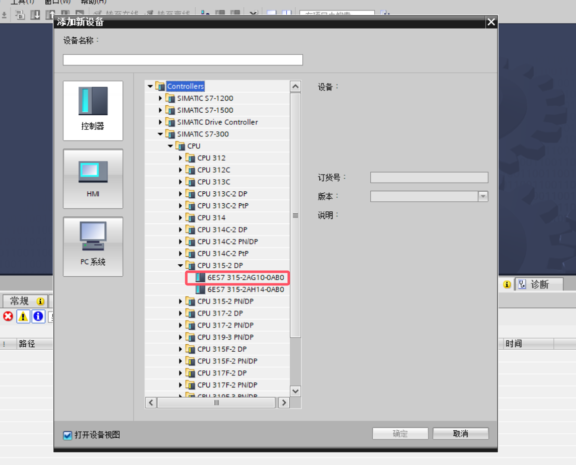The height and width of the screenshot is (465, 576).
Task: Toggle the red error message filter
Action: click(x=8, y=317)
